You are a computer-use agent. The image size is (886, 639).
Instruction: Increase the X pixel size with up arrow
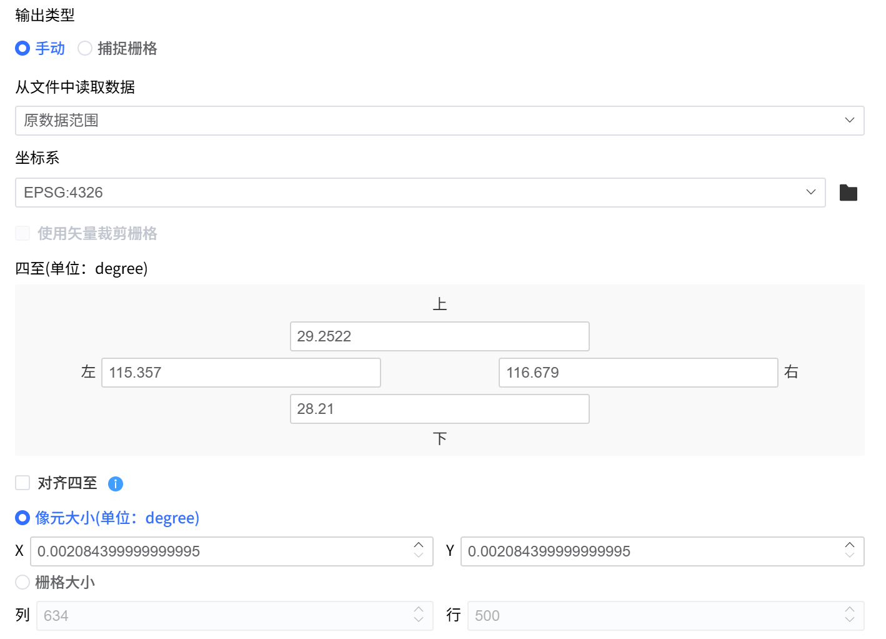click(x=419, y=545)
